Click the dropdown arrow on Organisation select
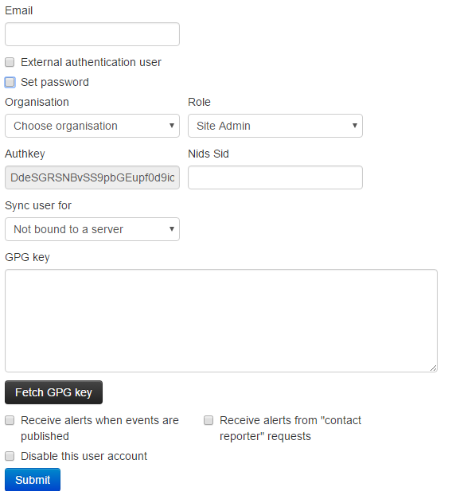456x491 pixels. pyautogui.click(x=172, y=126)
